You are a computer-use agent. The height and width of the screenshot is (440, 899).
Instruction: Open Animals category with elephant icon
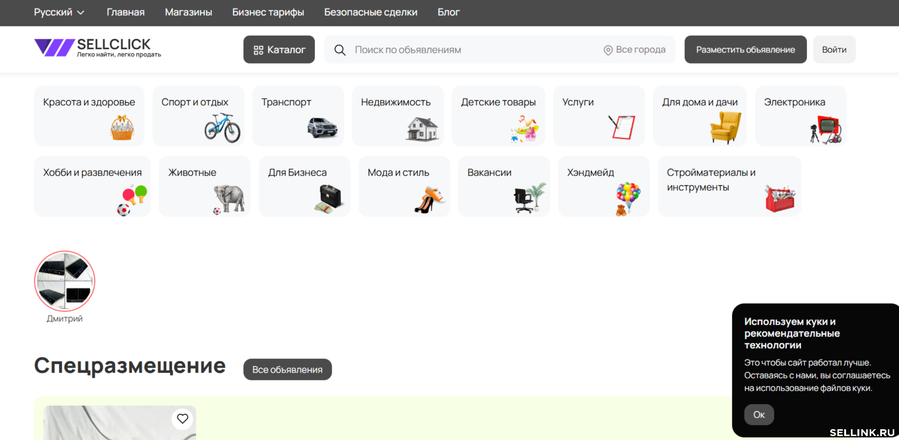[204, 186]
